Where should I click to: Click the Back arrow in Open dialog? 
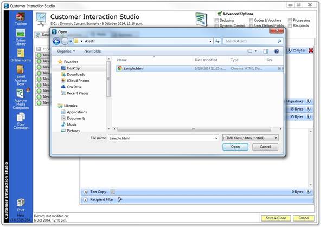click(x=56, y=41)
